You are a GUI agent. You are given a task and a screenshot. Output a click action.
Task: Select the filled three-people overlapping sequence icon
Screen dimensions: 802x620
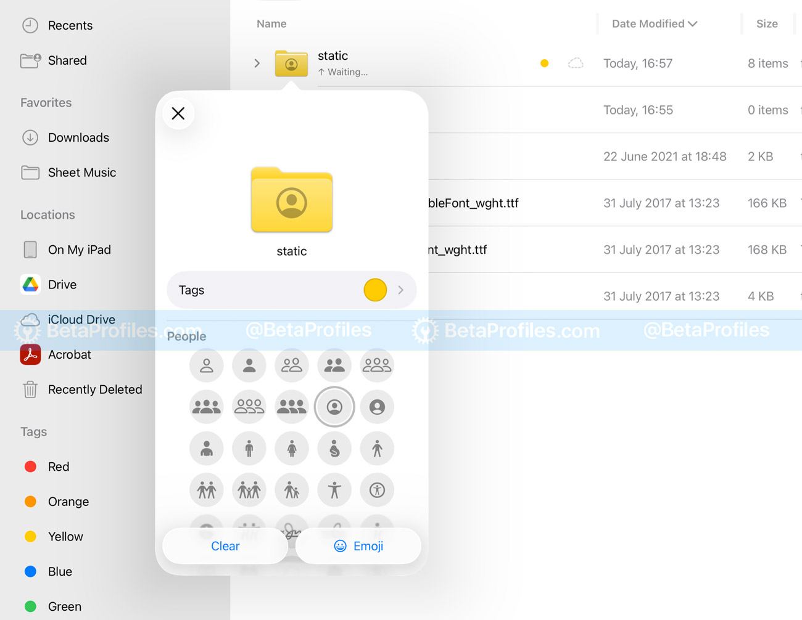coord(292,407)
